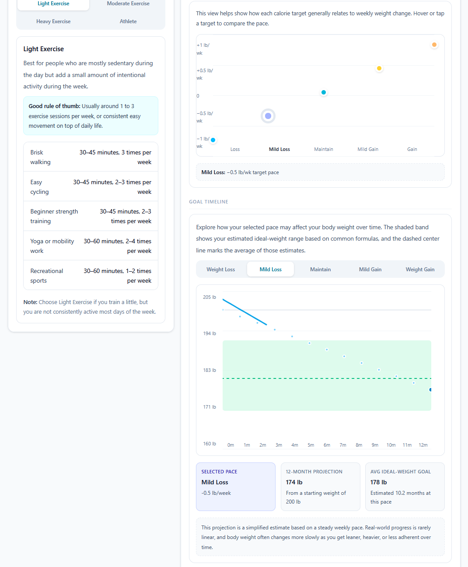Click the Beginner strength training row

[x=91, y=216]
